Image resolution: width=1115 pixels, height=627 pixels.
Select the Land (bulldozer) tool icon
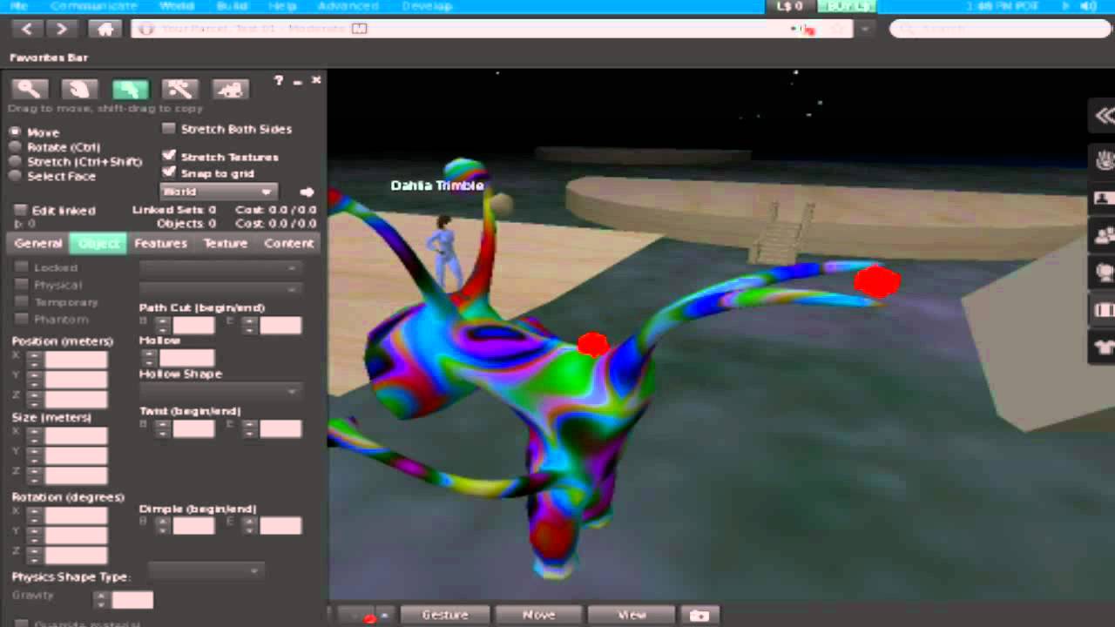pyautogui.click(x=231, y=89)
